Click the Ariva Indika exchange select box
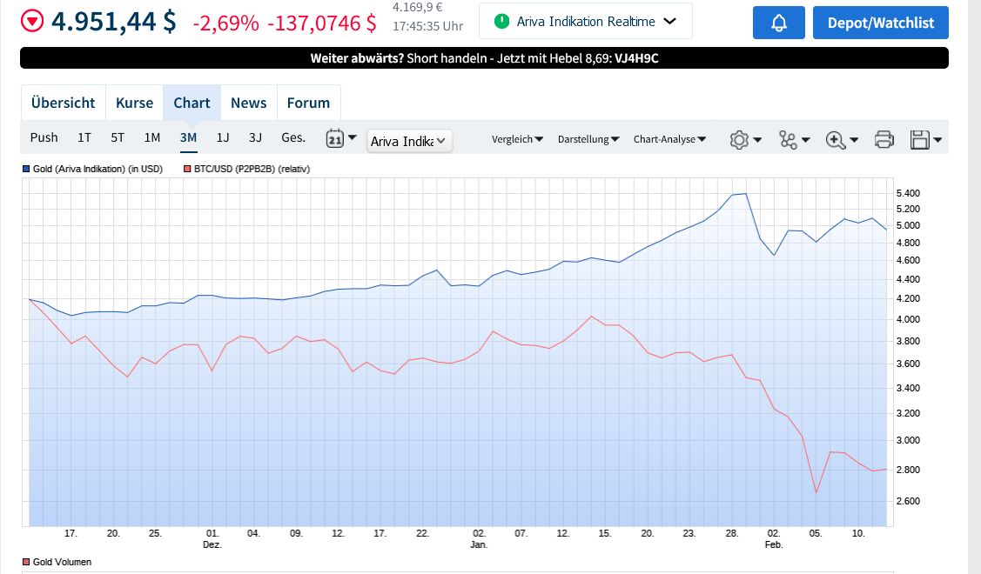Image resolution: width=981 pixels, height=574 pixels. point(409,141)
